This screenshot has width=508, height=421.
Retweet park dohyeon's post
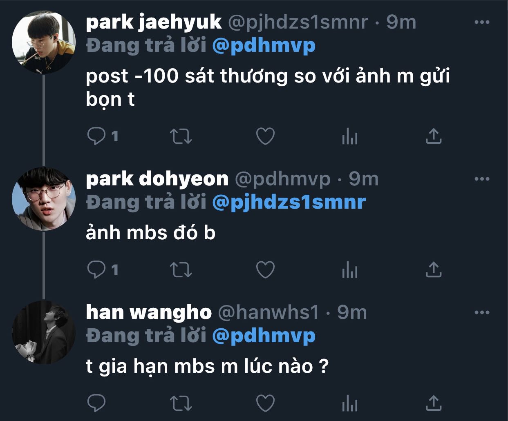point(181,270)
